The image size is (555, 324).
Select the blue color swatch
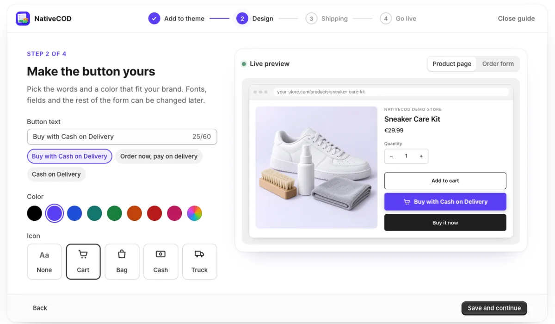click(74, 213)
